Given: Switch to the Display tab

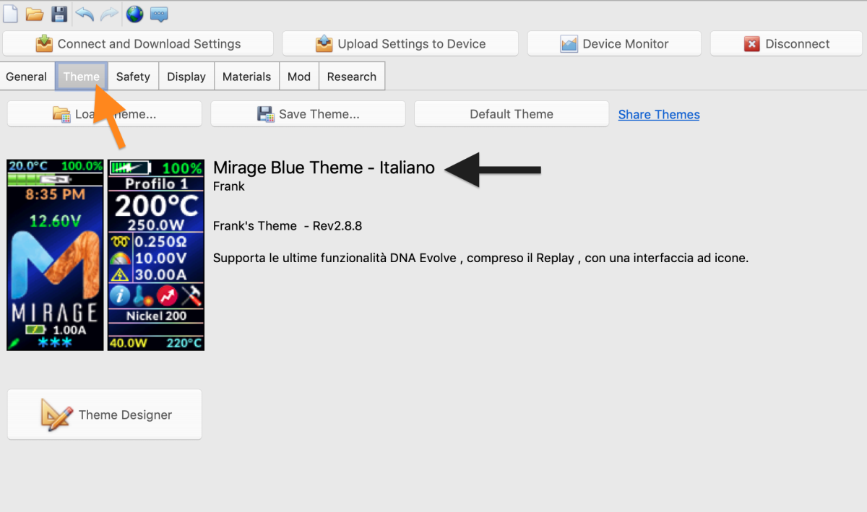Looking at the screenshot, I should click(186, 77).
